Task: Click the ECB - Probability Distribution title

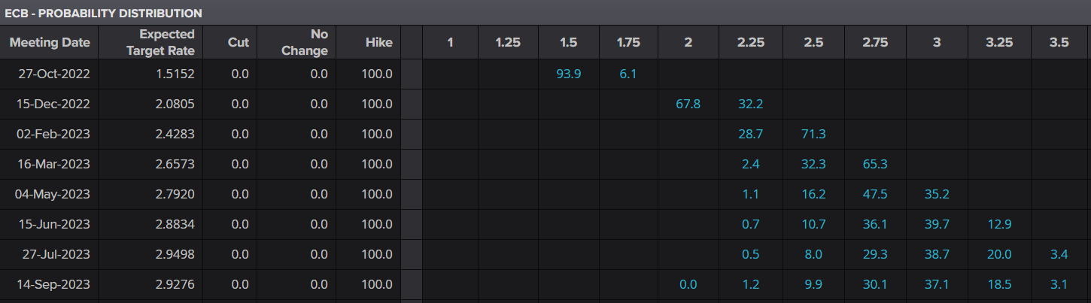Action: coord(103,13)
